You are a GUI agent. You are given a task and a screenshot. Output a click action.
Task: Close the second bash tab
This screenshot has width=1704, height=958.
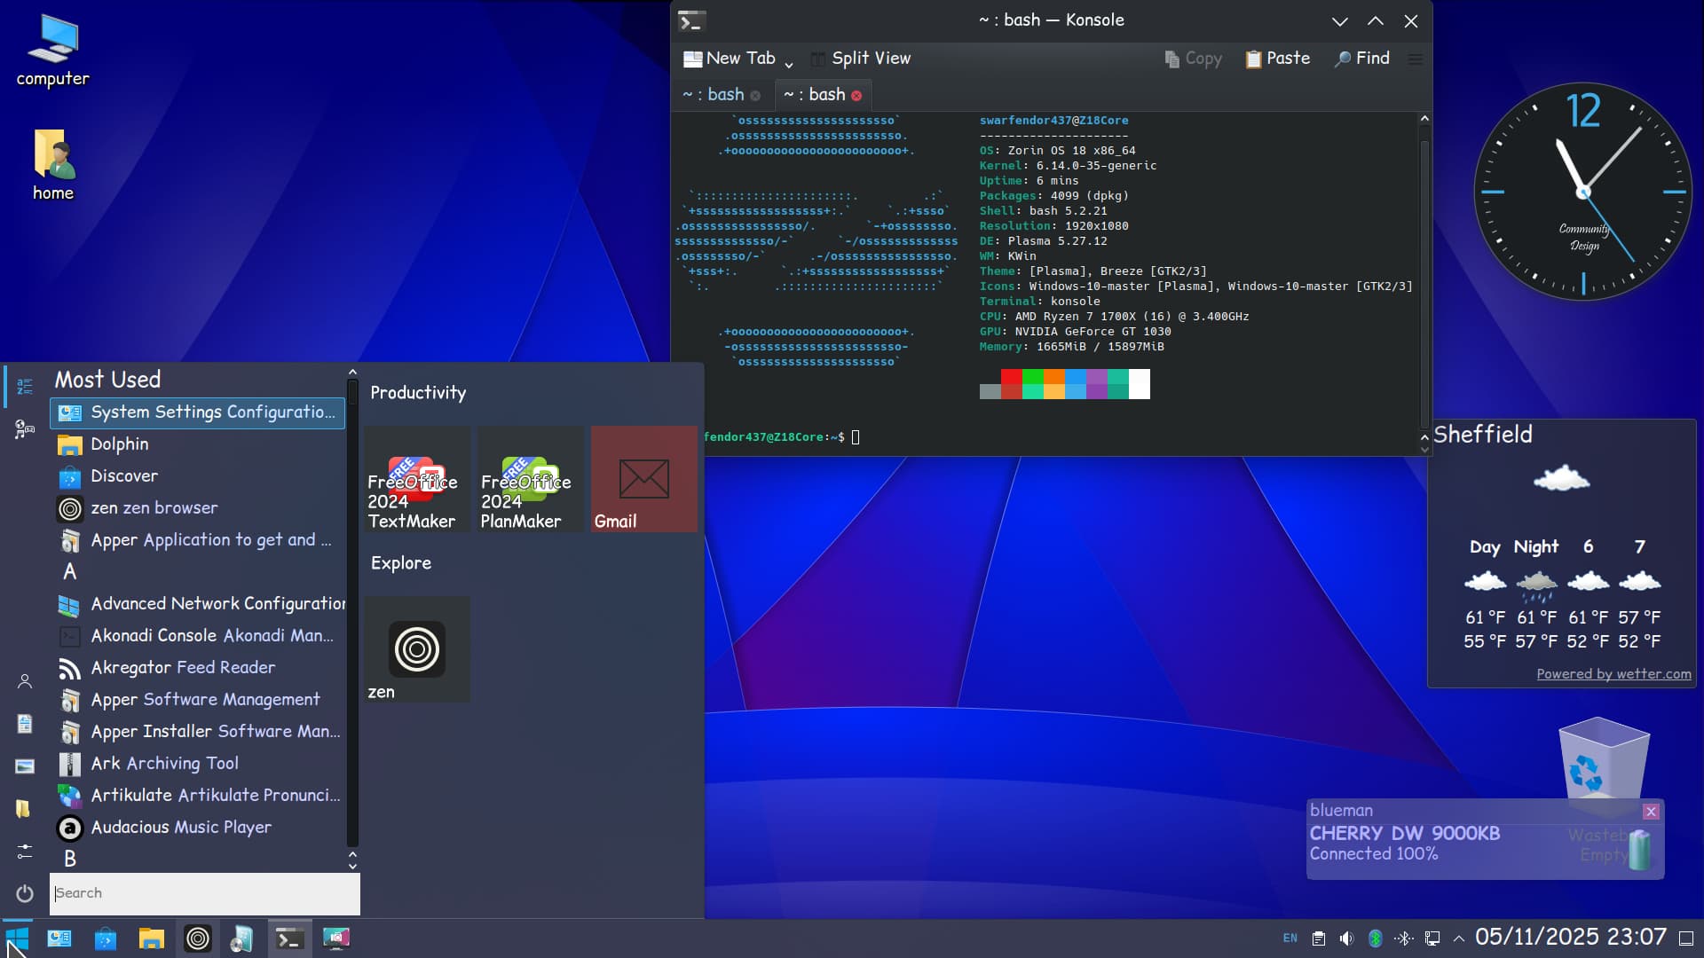pyautogui.click(x=856, y=96)
